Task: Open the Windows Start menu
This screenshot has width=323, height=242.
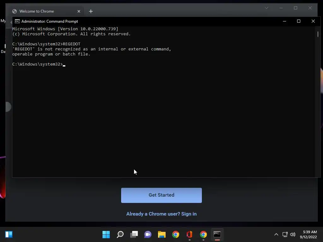Action: 106,234
